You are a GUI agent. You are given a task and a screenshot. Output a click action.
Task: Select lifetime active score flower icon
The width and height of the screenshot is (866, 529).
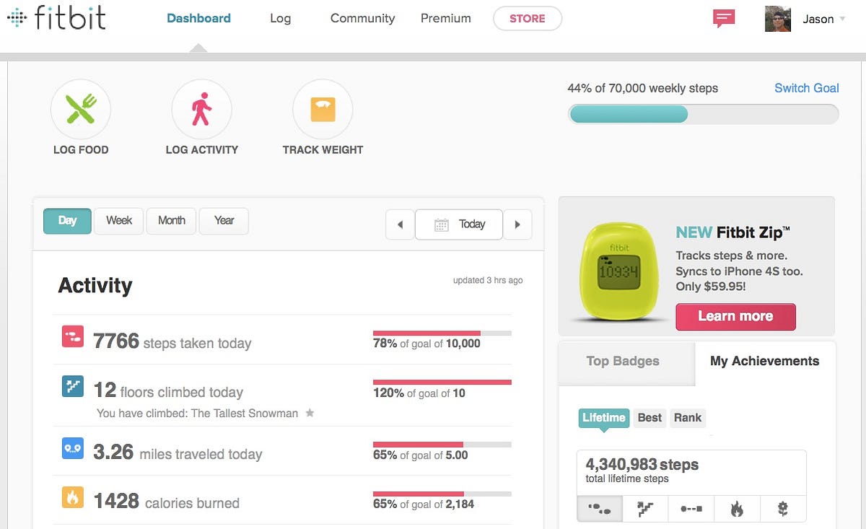pyautogui.click(x=782, y=509)
